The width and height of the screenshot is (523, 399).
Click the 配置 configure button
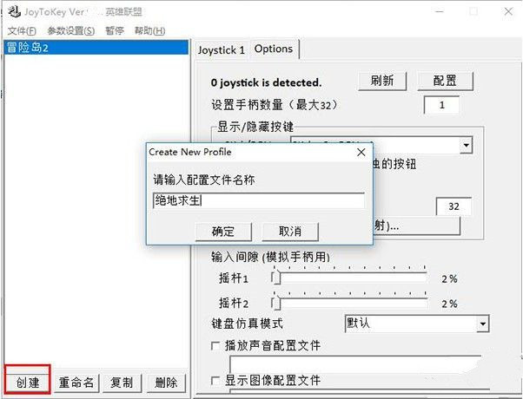coord(445,81)
